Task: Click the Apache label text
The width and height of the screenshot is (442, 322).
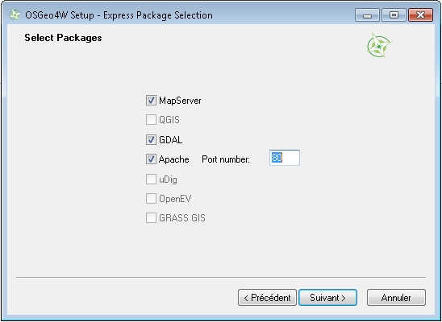Action: (173, 159)
